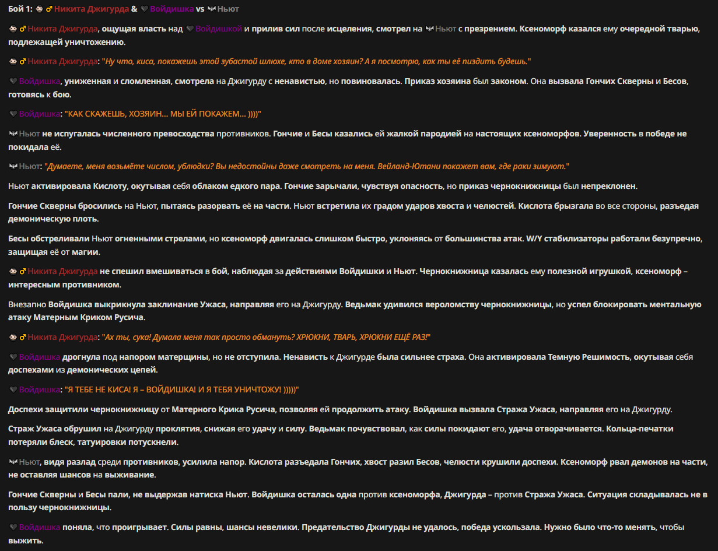This screenshot has height=551, width=718.
Task: Click the bat emoji on the 'Думаете, меня возьмёте числом' line
Action: (x=13, y=167)
